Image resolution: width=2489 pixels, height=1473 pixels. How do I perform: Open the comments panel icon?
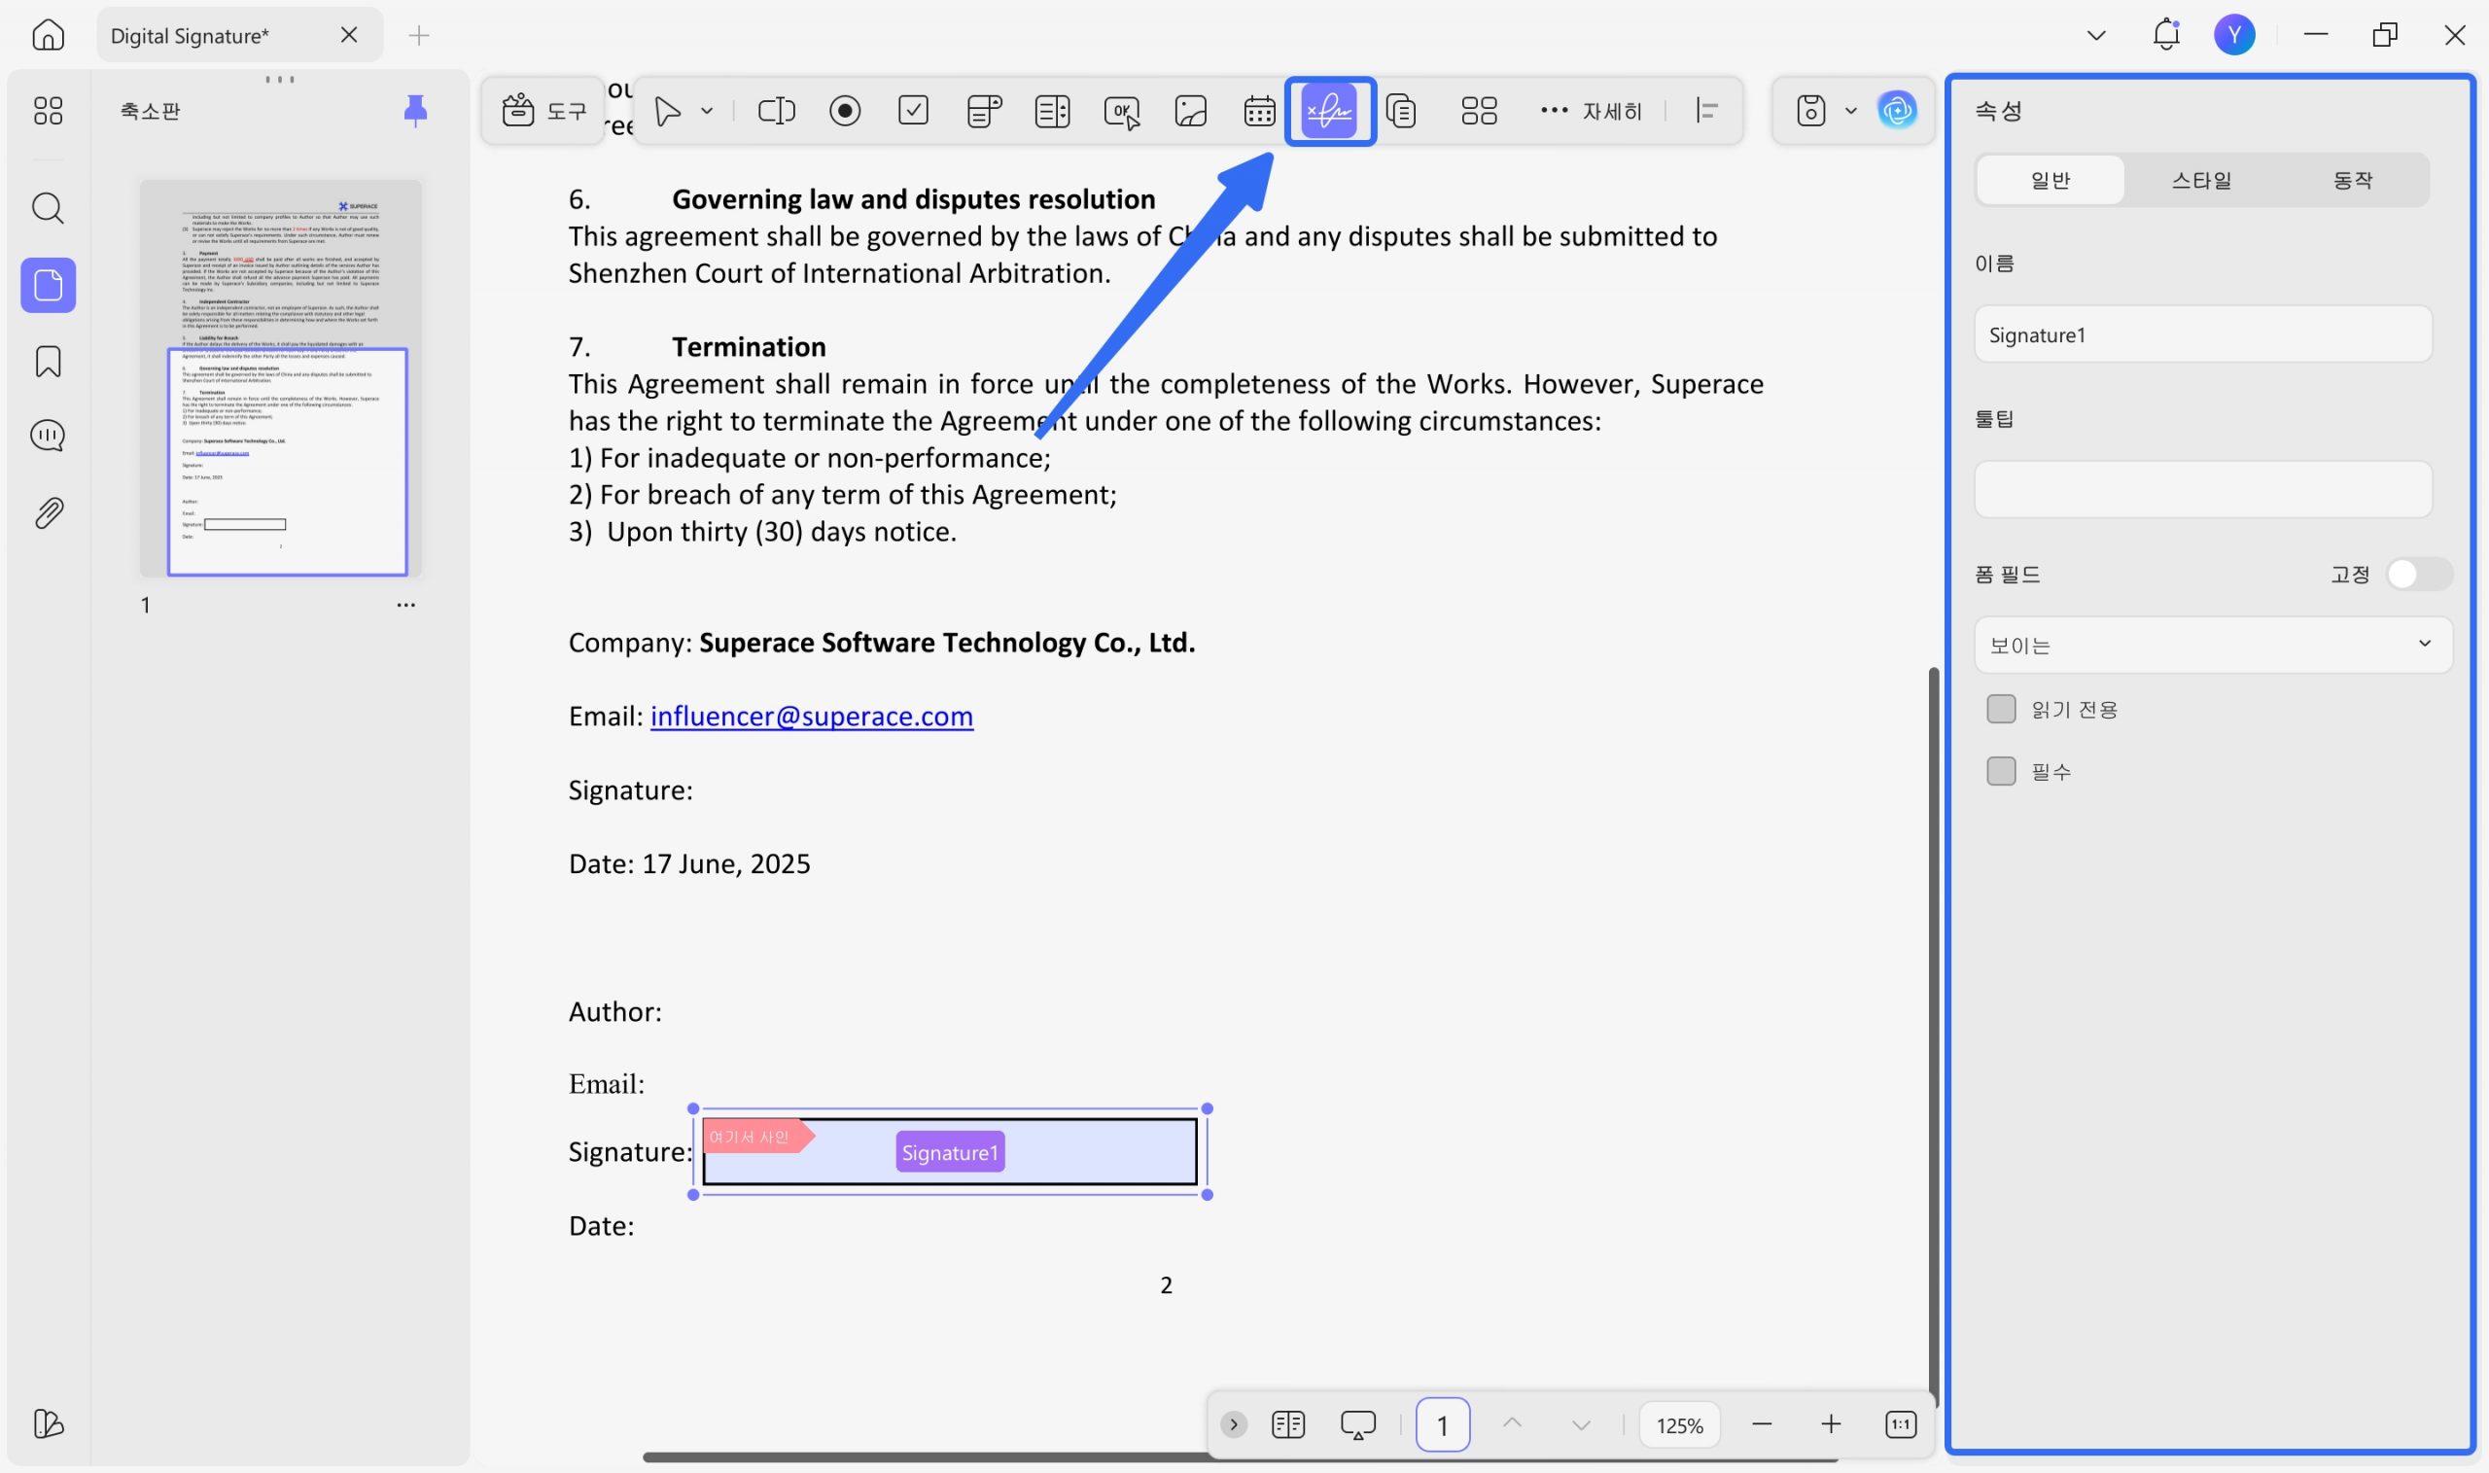pos(48,436)
